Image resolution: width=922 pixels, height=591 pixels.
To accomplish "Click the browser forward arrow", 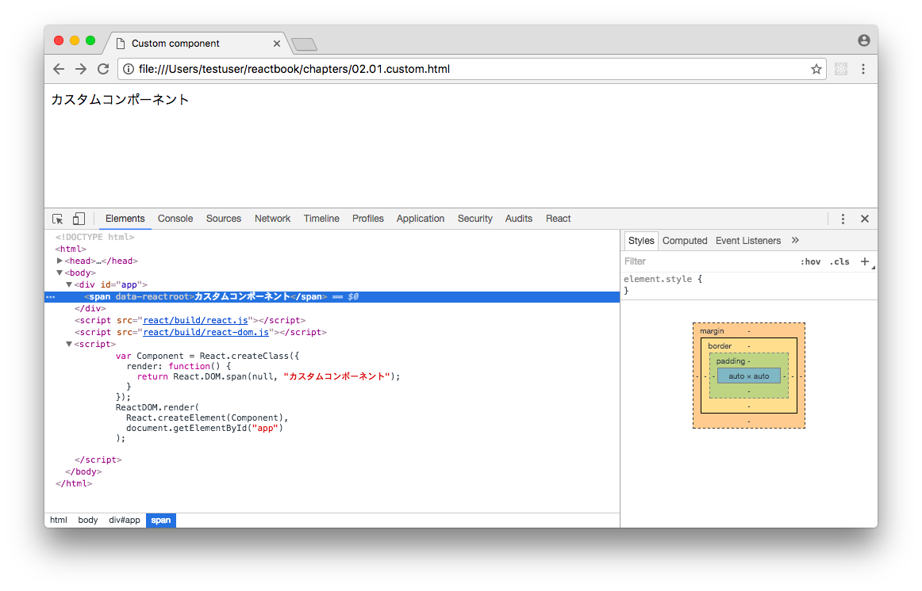I will tap(81, 69).
